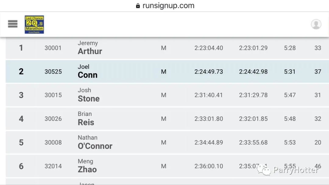Tap the runsignup.com address bar
The height and width of the screenshot is (185, 329).
165,6
